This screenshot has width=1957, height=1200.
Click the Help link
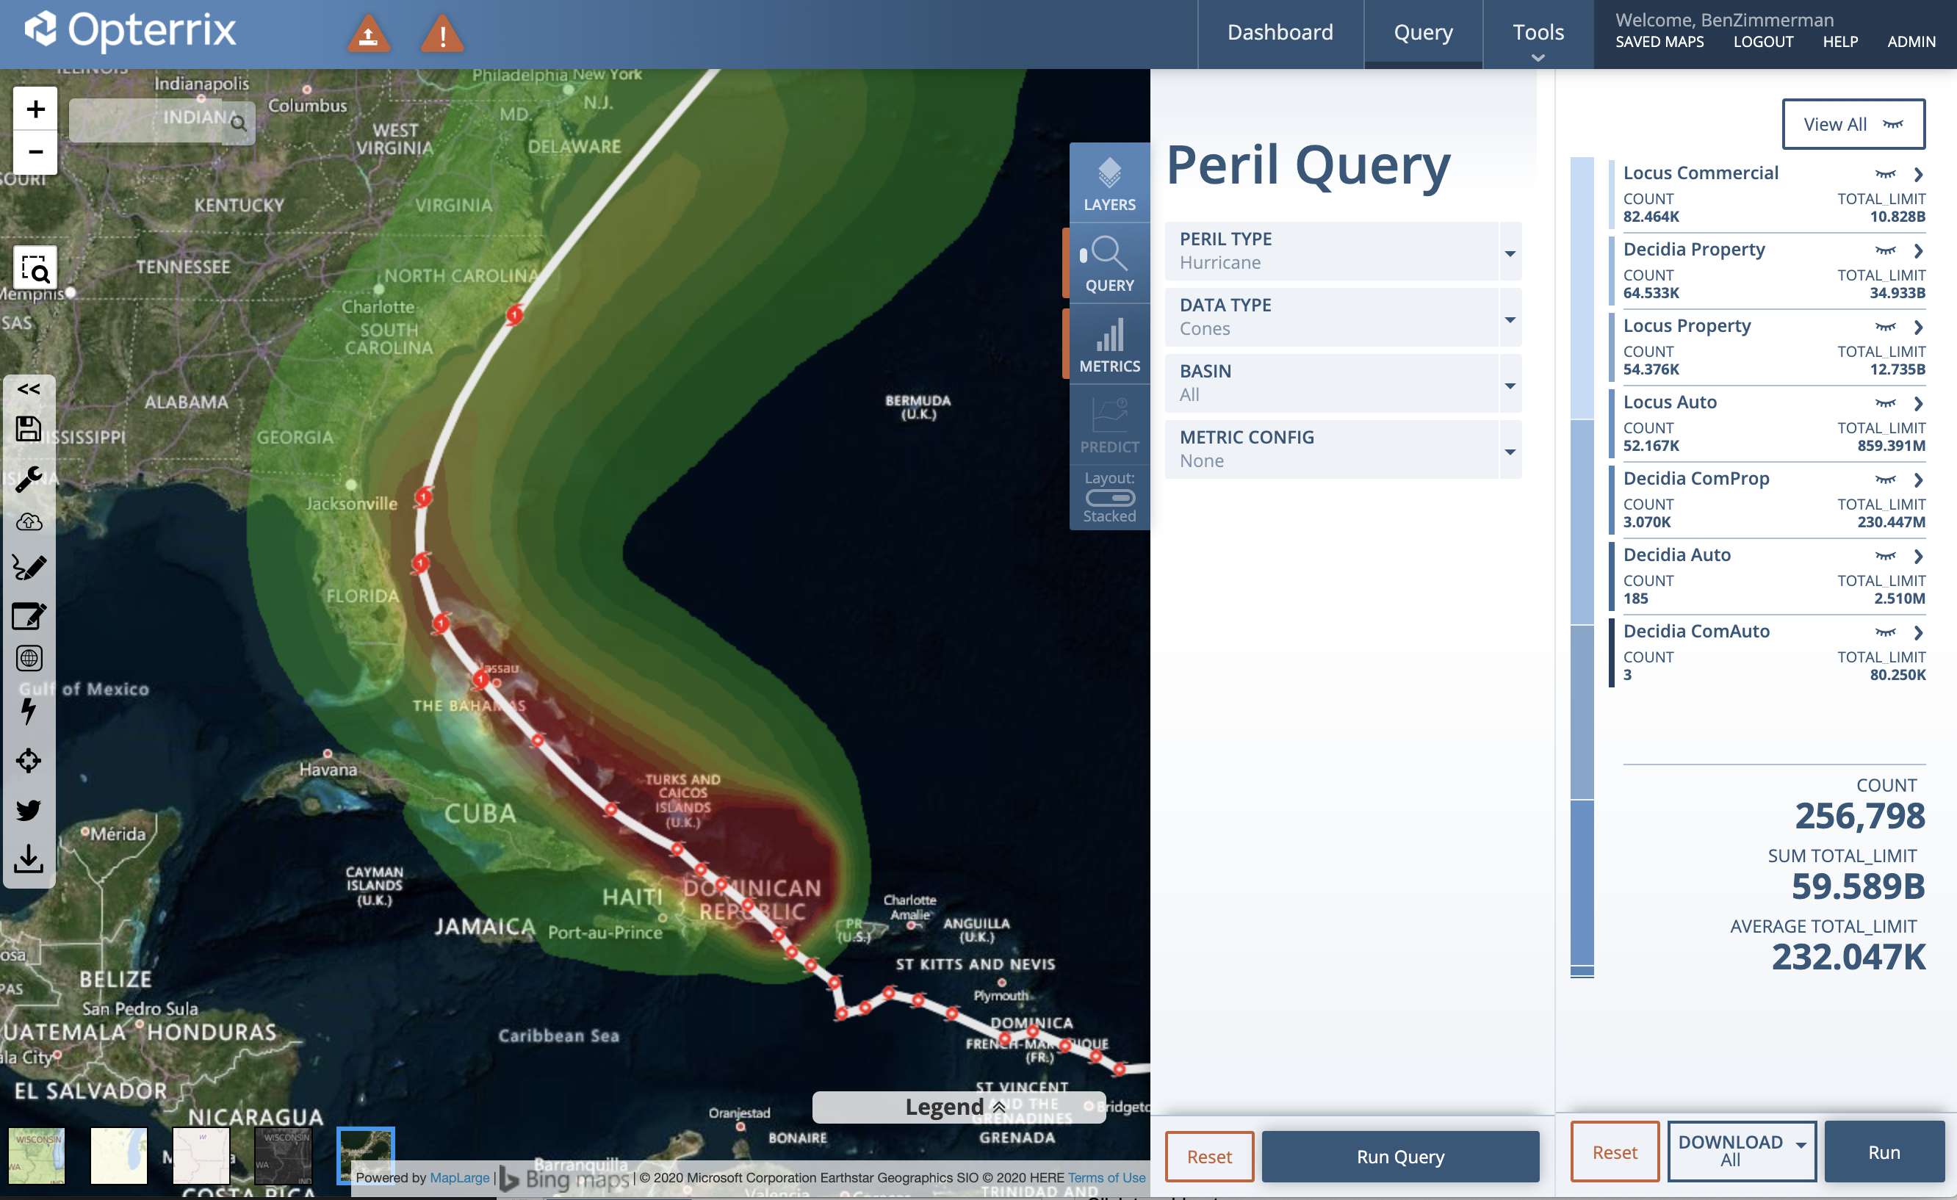[x=1840, y=41]
